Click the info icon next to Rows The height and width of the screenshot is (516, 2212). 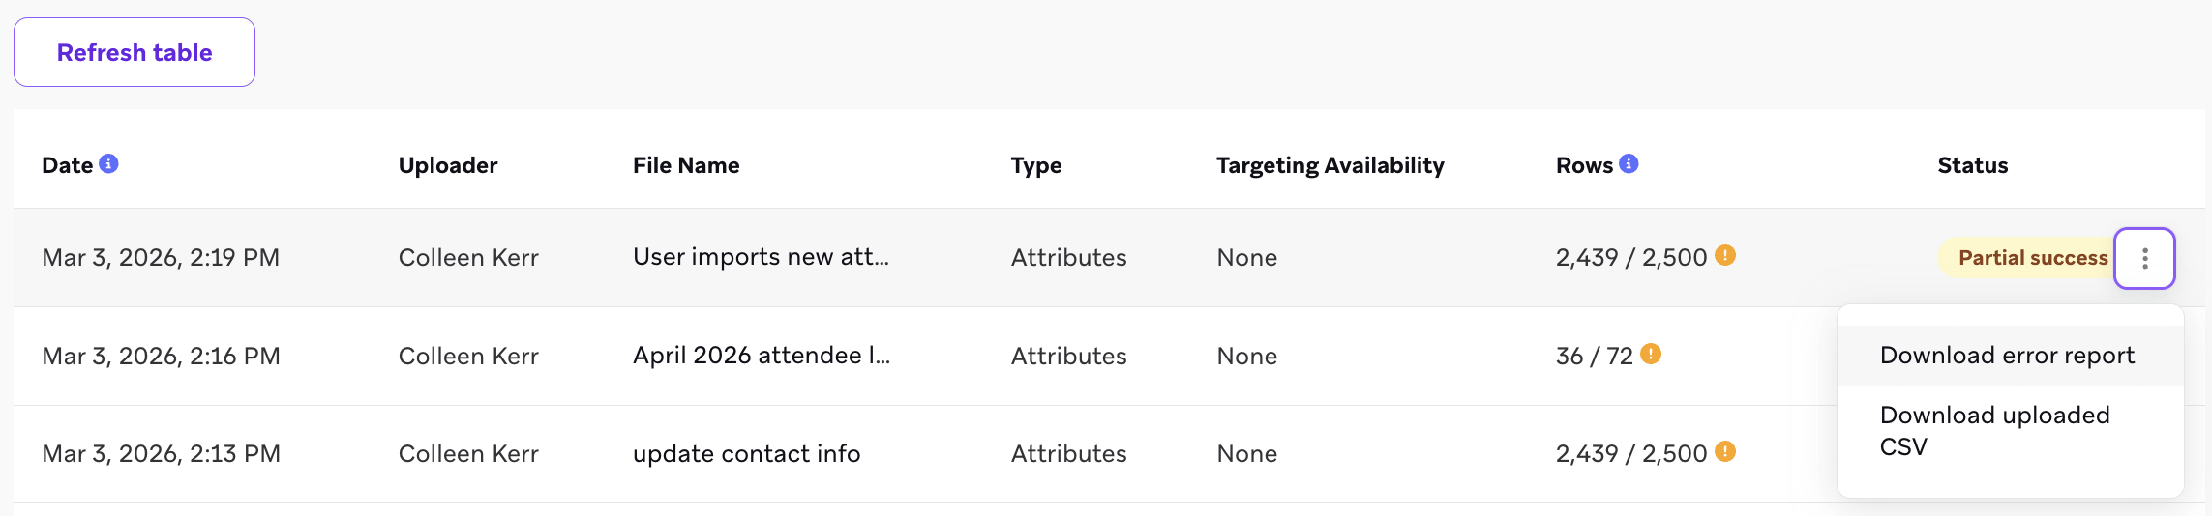coord(1629,163)
